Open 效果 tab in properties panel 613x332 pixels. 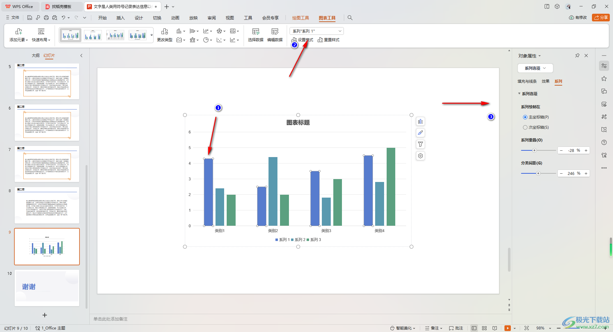(546, 81)
